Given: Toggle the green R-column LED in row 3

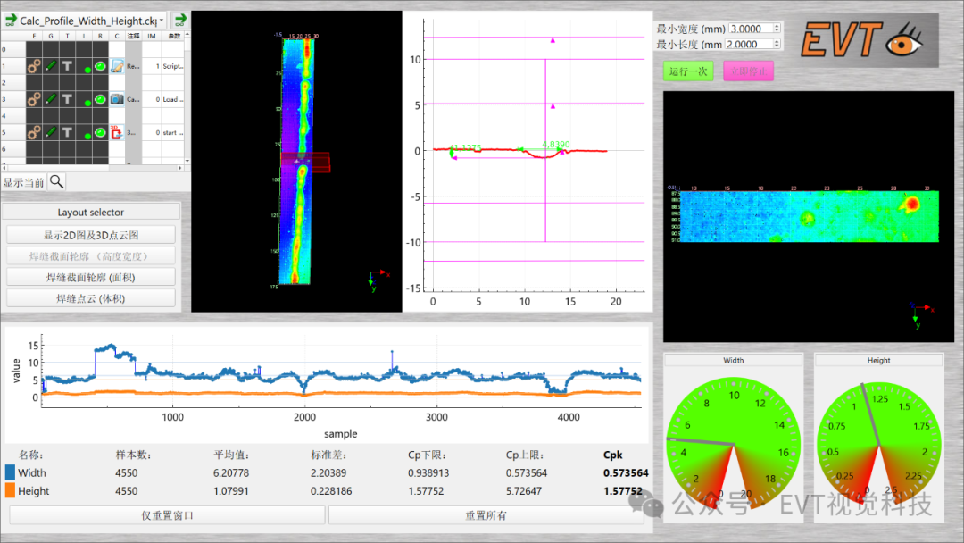Looking at the screenshot, I should [x=100, y=99].
